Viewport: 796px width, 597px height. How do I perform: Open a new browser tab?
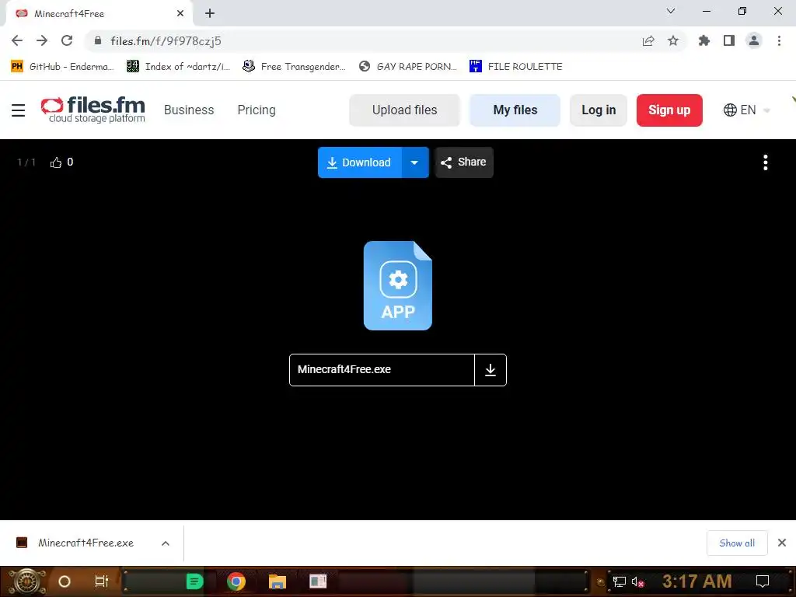[x=210, y=14]
